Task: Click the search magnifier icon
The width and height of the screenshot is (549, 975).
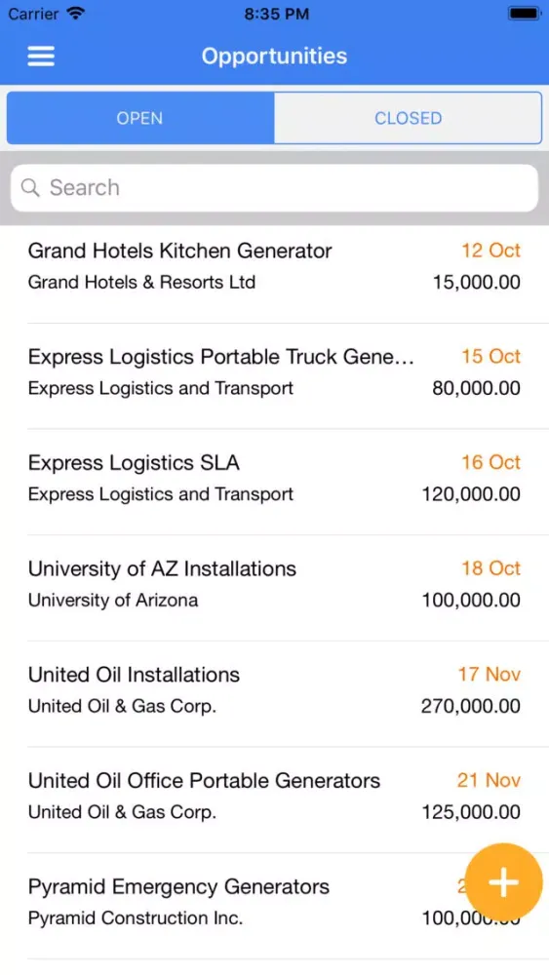Action: coord(30,187)
